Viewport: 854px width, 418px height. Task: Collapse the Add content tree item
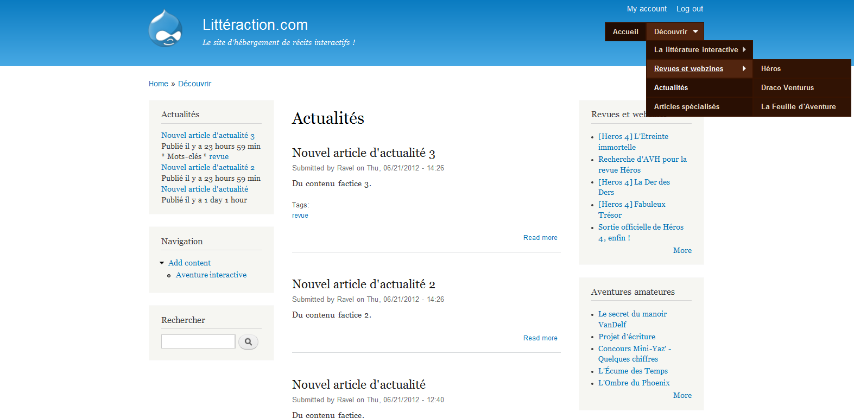pos(162,263)
